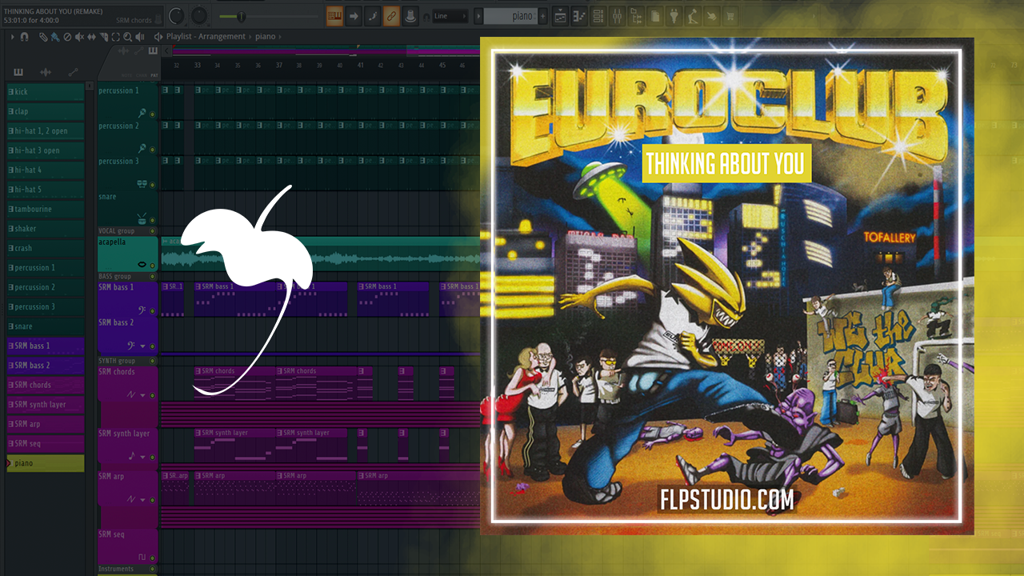
Task: Enable the link-to-controller toolbar toggle
Action: [x=391, y=16]
